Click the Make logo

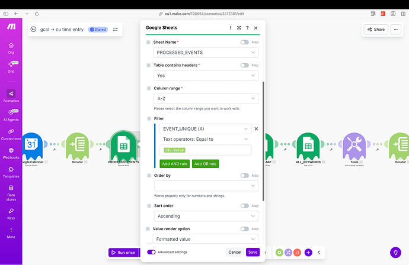[11, 27]
